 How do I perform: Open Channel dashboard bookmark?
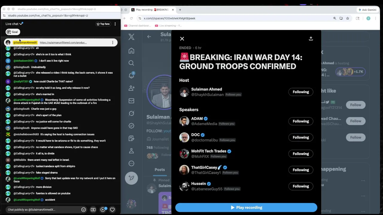[137, 26]
